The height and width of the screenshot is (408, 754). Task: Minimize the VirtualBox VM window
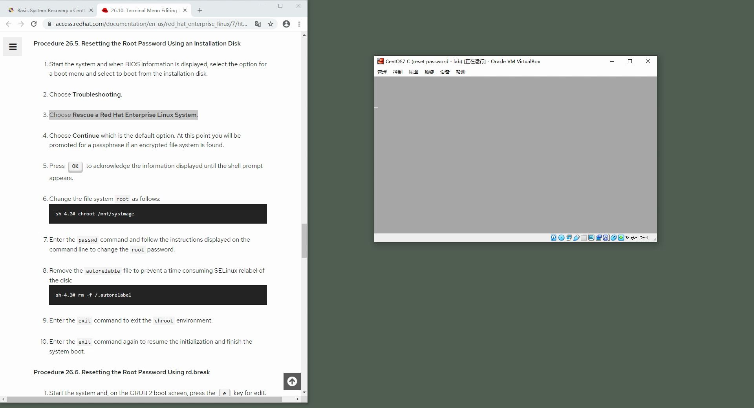click(x=612, y=61)
